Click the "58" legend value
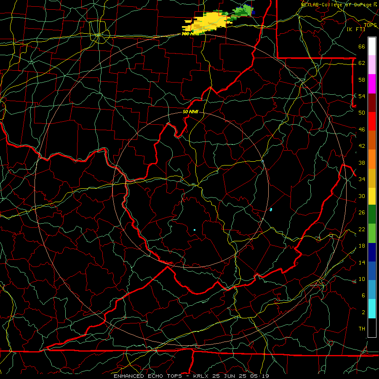Image resolution: width=379 pixels, height=379 pixels. pos(362,80)
